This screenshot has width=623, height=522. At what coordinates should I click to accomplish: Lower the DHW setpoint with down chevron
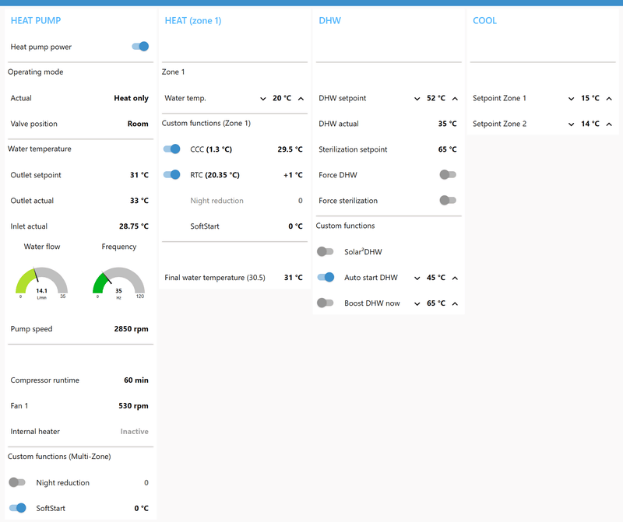417,99
